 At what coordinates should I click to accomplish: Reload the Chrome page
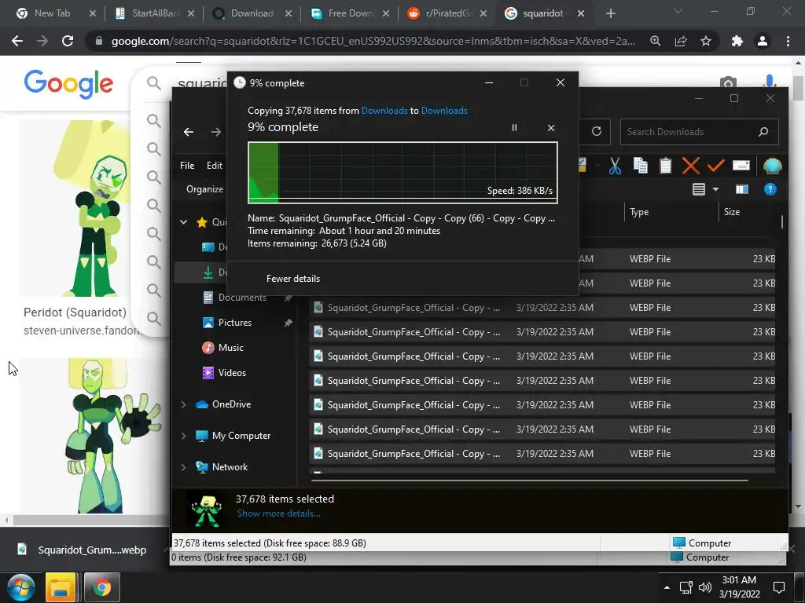[x=68, y=41]
